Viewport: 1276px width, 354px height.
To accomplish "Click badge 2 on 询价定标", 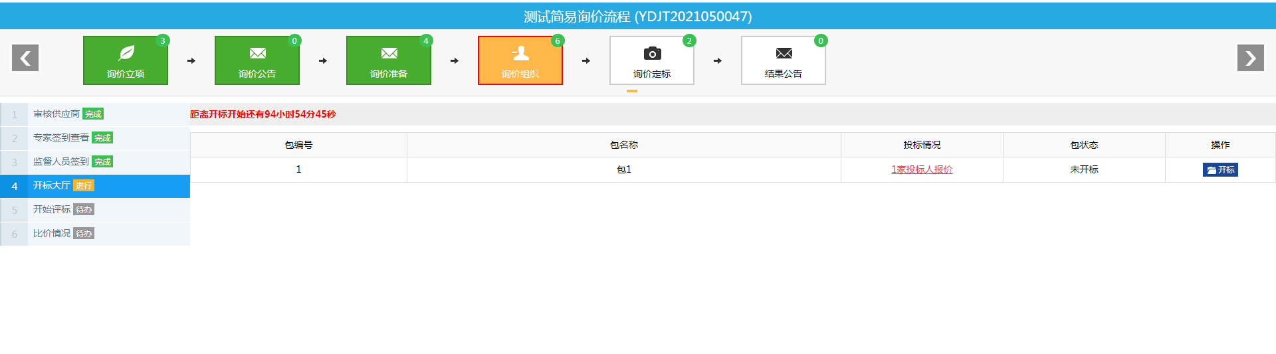I will 689,41.
